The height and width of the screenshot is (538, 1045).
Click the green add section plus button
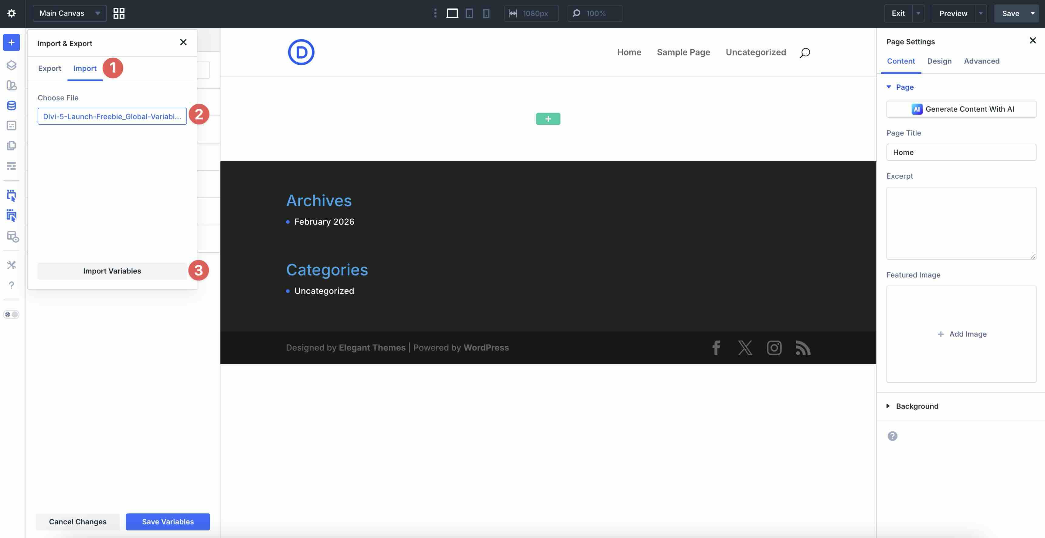[x=548, y=119]
